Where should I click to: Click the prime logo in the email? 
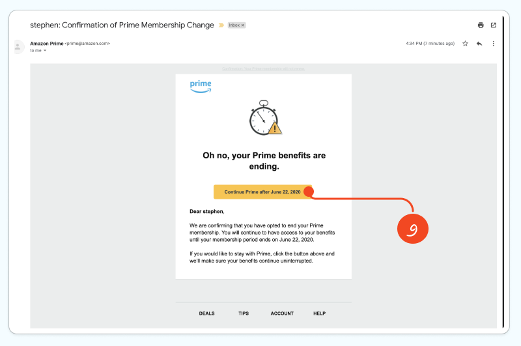pos(201,87)
